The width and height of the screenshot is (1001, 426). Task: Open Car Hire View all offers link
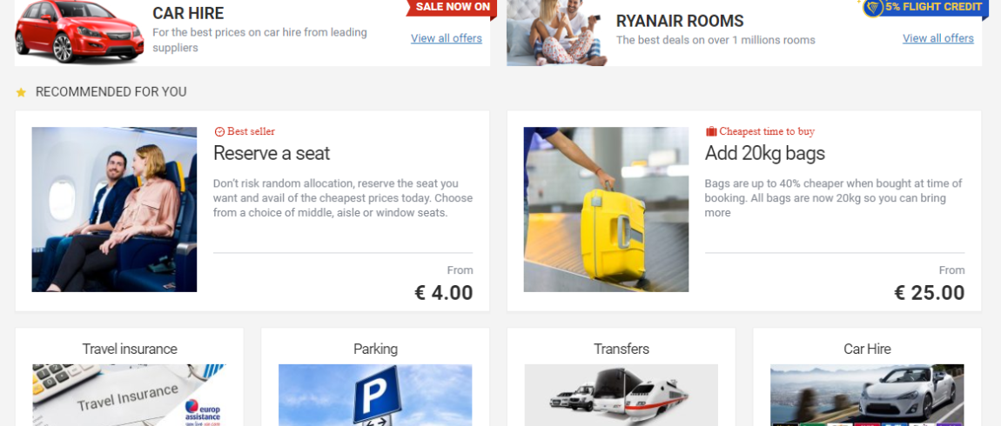pyautogui.click(x=447, y=38)
